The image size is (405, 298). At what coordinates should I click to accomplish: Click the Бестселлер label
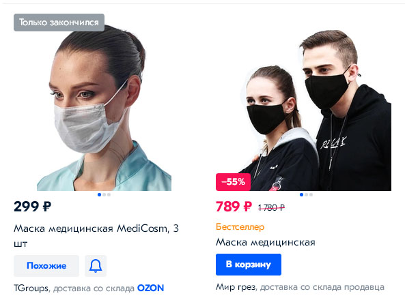240,227
